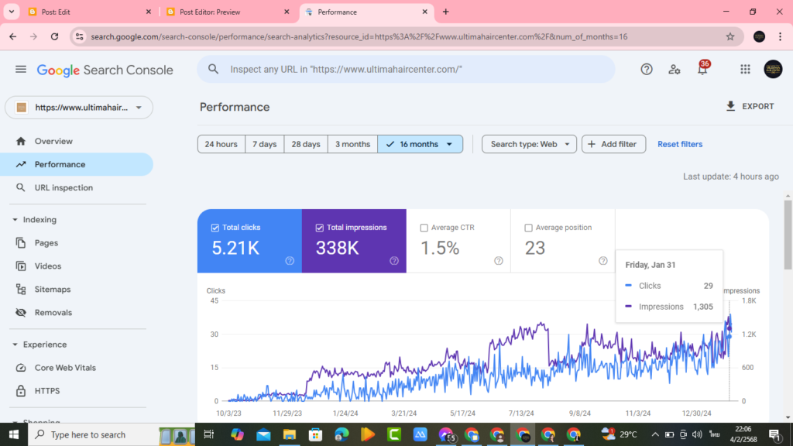Screen dimensions: 793x446
Task: Enable the Average CTR checkbox
Action: pos(424,227)
